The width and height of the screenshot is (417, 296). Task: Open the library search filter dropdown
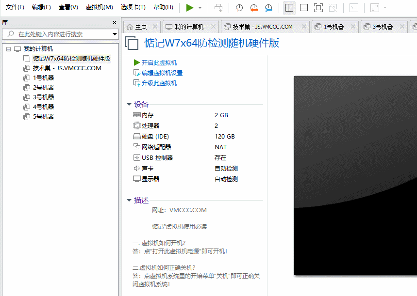point(114,34)
